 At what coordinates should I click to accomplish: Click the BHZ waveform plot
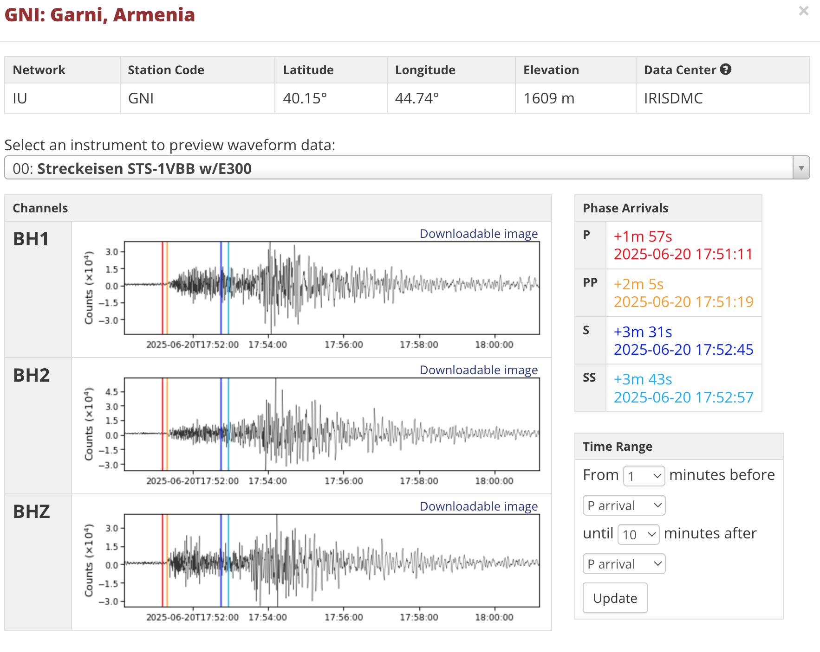pos(332,560)
